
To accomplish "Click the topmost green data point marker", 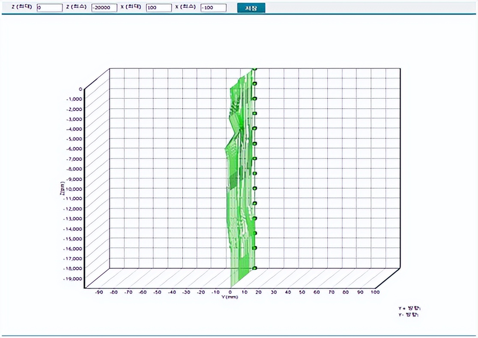I will coord(254,68).
